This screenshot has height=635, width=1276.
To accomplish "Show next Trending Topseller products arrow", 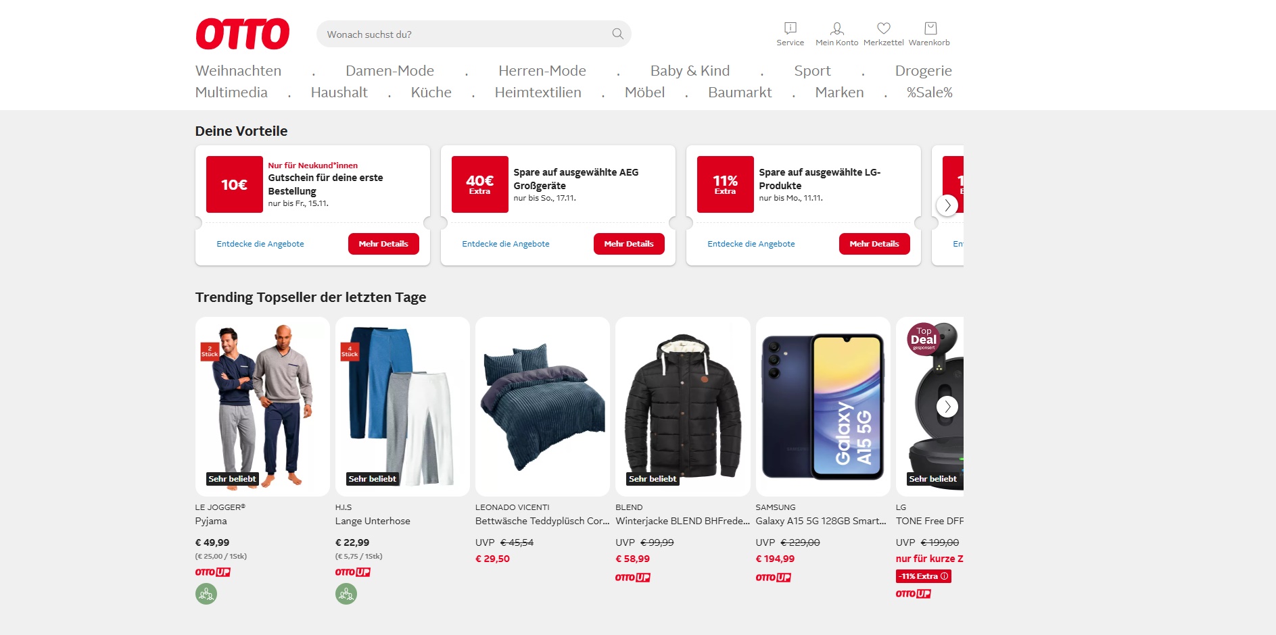I will click(947, 406).
